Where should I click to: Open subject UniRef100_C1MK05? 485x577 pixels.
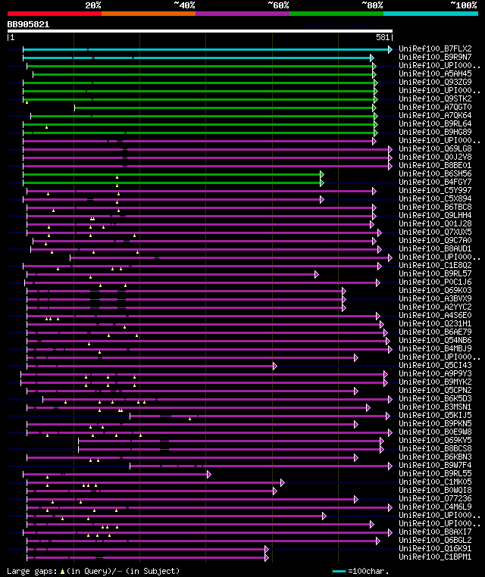[435, 482]
